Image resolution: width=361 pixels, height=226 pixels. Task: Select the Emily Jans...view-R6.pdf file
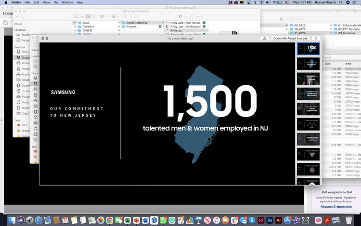(x=185, y=23)
